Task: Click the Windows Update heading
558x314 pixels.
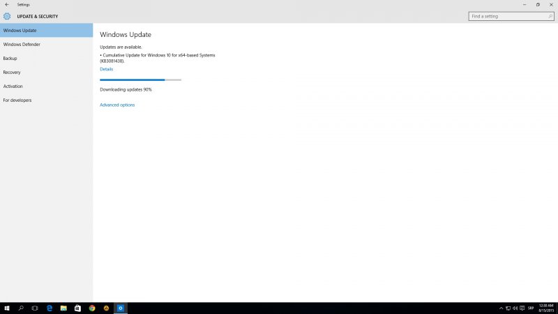Action: click(126, 34)
